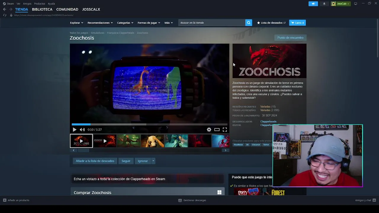This screenshot has height=213, width=379.
Task: Switch to the BIBLIOTECA tab
Action: pyautogui.click(x=42, y=9)
